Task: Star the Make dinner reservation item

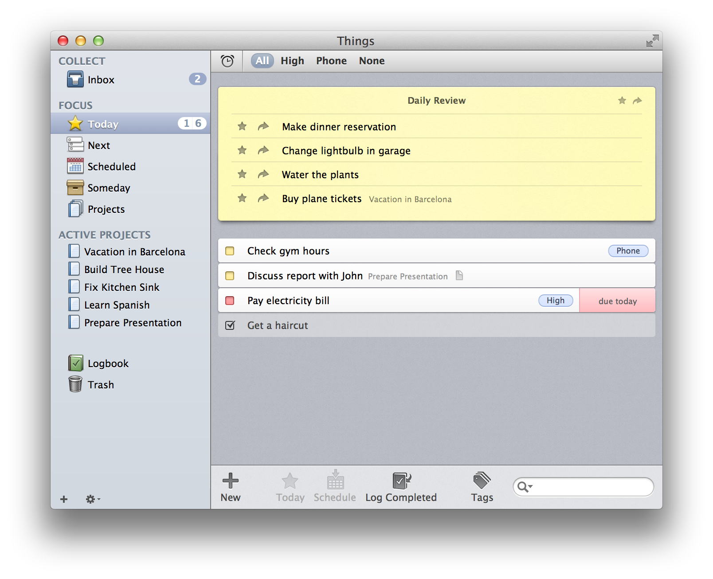Action: pyautogui.click(x=242, y=126)
